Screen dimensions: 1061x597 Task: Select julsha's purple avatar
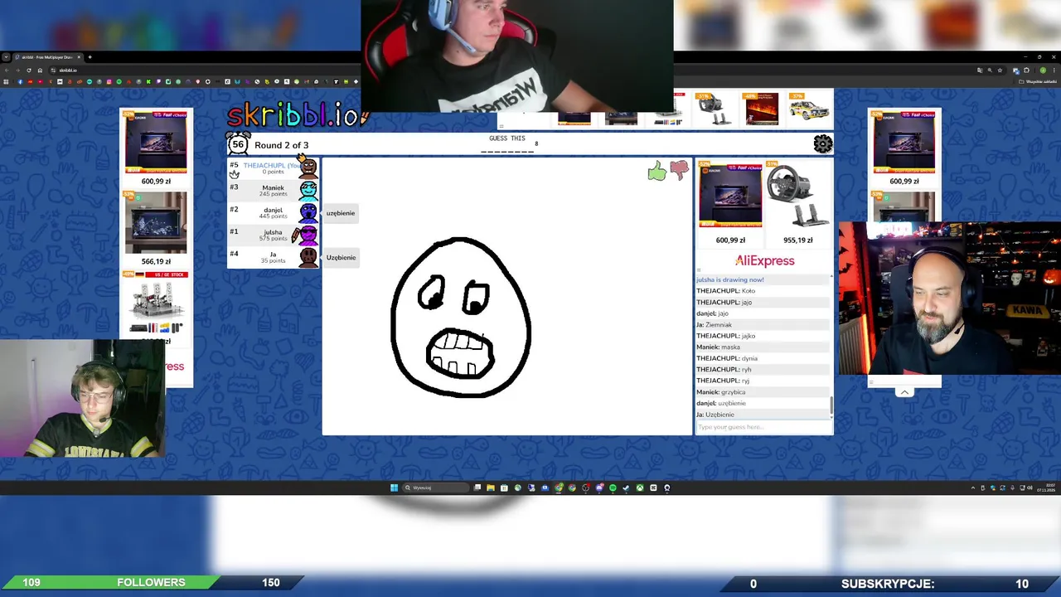308,235
